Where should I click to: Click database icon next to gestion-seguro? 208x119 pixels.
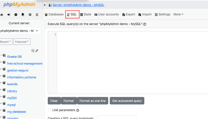pyautogui.click(x=4, y=69)
